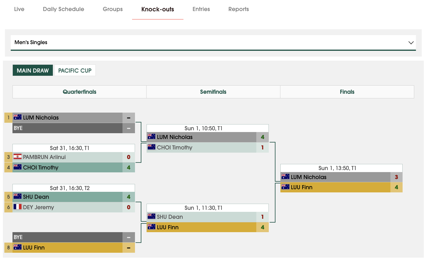Image resolution: width=429 pixels, height=260 pixels.
Task: Click LUM Nicholas's flag in the finals
Action: tap(285, 176)
